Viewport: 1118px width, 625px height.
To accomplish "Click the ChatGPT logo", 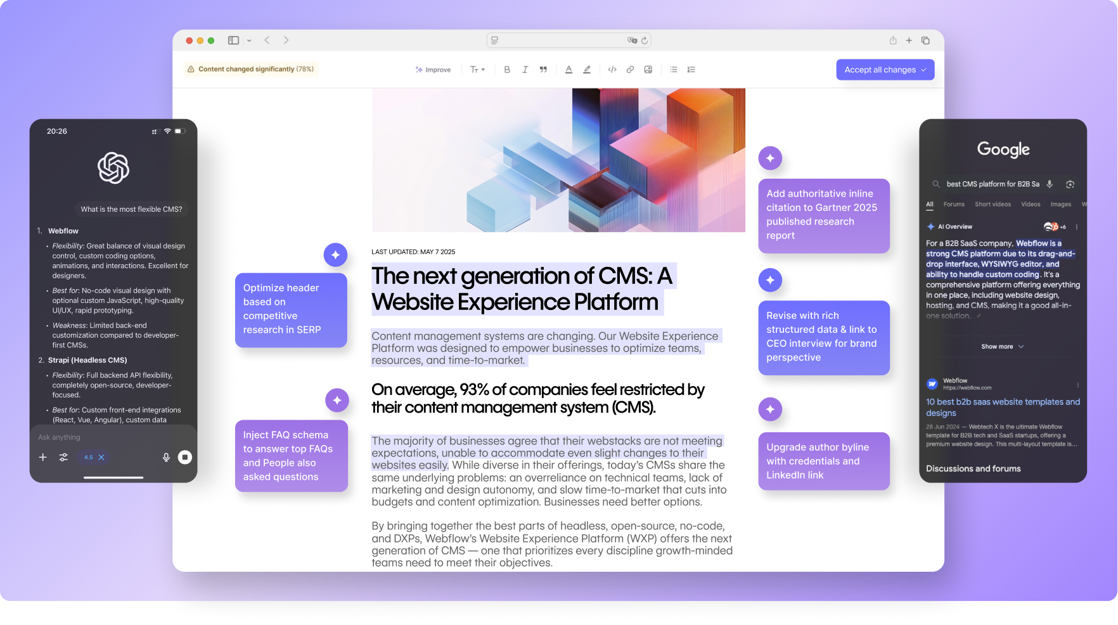I will coord(113,168).
